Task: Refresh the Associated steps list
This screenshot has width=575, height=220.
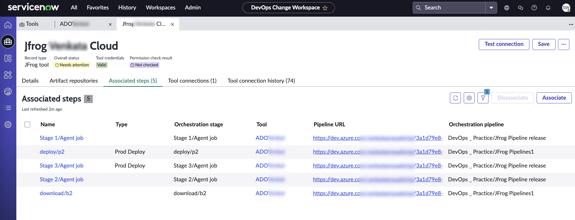Action: pyautogui.click(x=455, y=98)
